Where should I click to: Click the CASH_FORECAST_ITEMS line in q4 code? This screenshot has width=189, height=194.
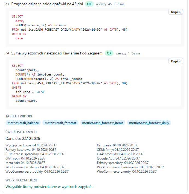[x=70, y=83]
